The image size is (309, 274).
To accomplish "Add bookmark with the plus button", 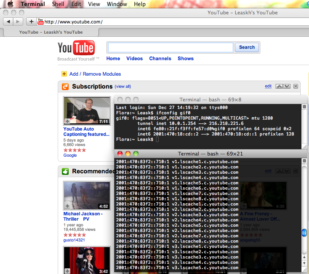I will point(32,22).
